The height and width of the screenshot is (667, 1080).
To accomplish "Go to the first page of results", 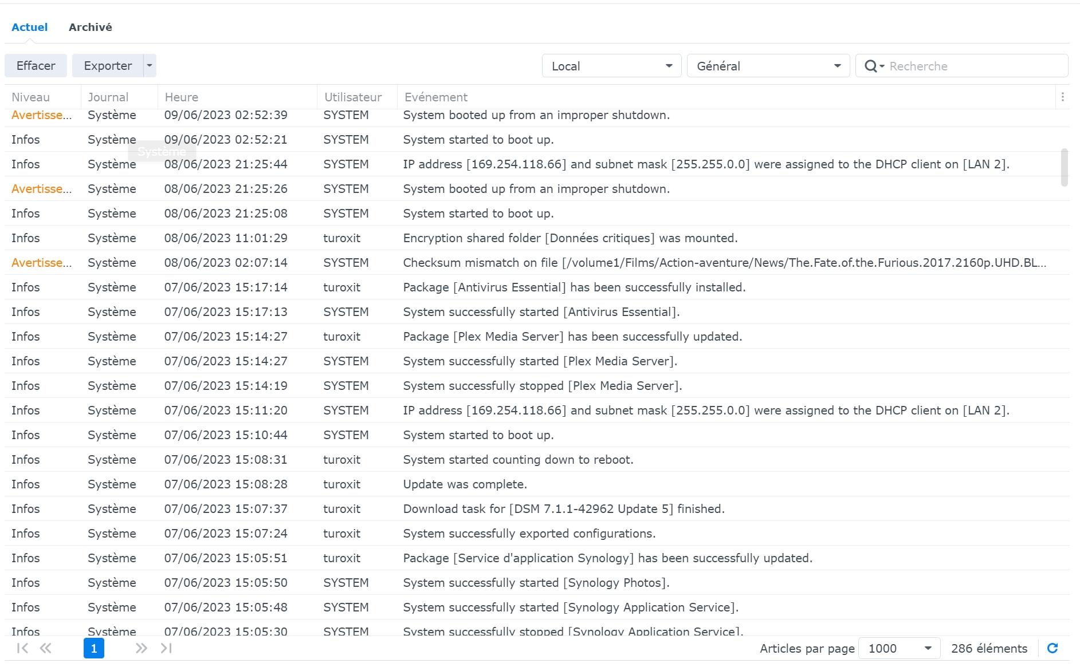I will pyautogui.click(x=22, y=648).
